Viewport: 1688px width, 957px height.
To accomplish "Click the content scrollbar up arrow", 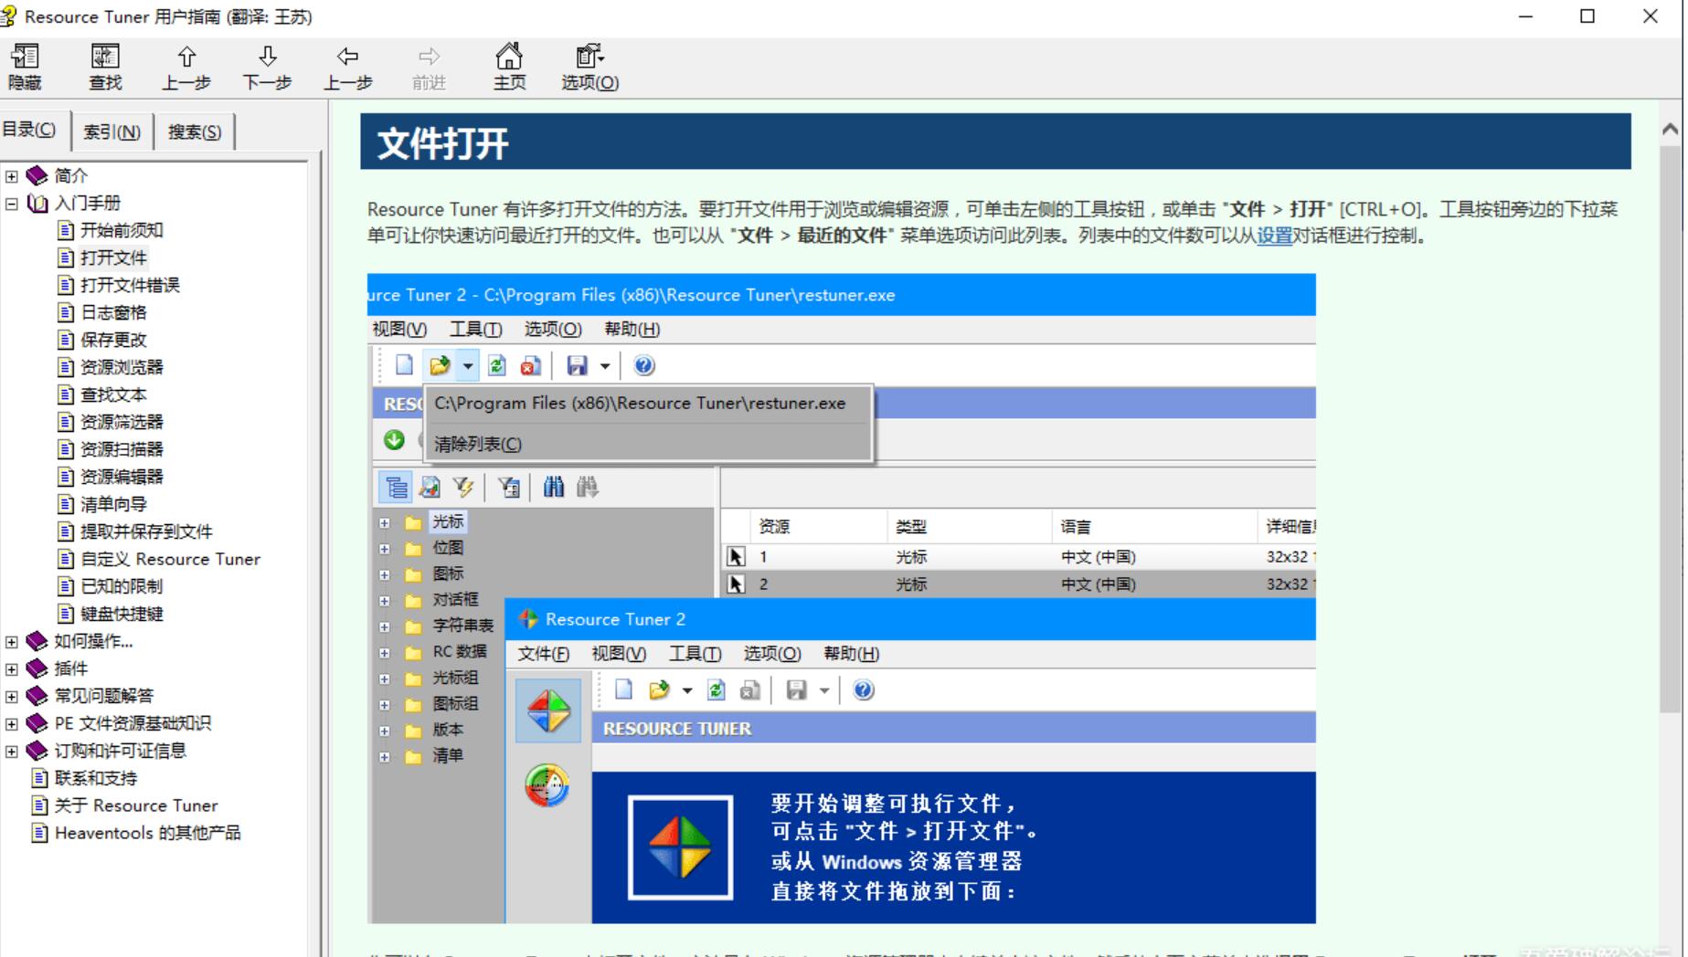I will [1670, 130].
